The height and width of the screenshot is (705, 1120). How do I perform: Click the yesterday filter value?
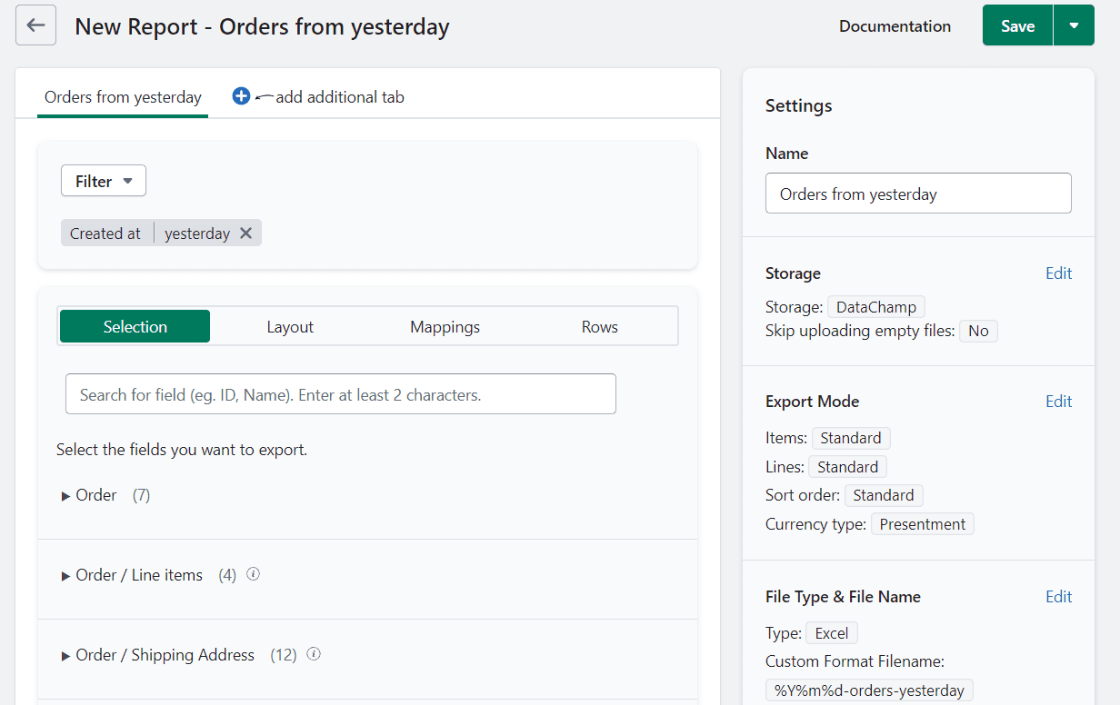click(197, 233)
